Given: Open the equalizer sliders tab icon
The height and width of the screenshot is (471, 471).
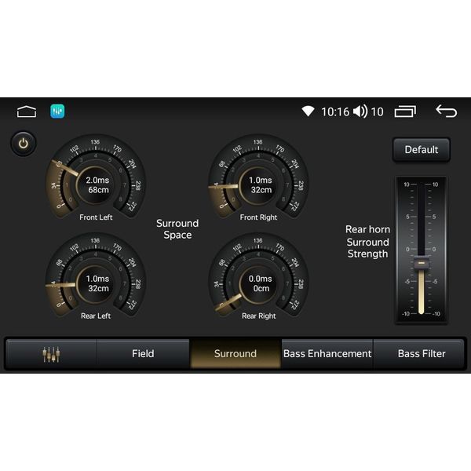Looking at the screenshot, I should pyautogui.click(x=51, y=354).
